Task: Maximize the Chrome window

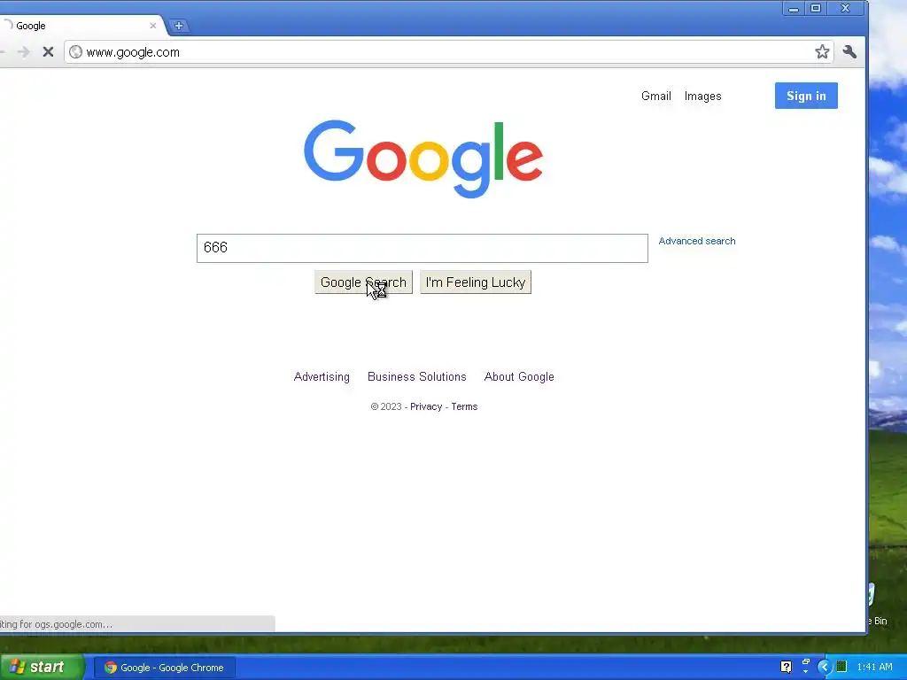Action: (816, 8)
